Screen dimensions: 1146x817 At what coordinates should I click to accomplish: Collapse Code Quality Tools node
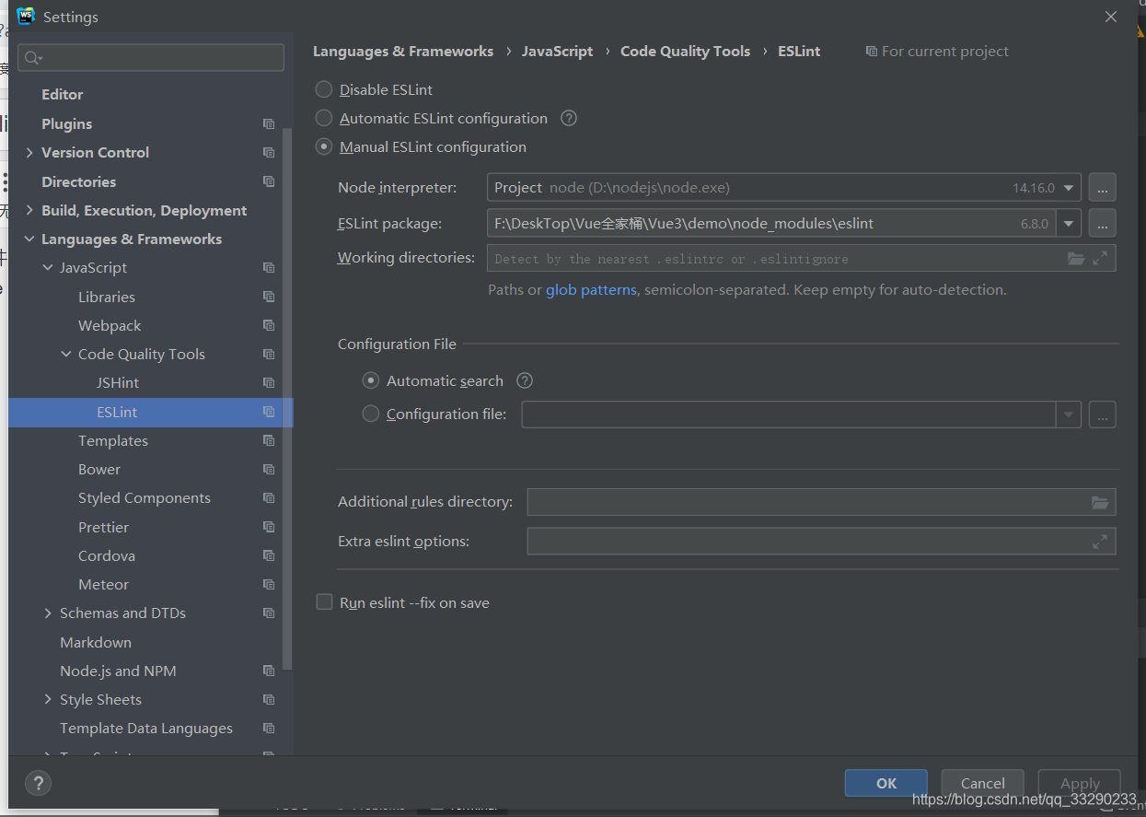(x=66, y=354)
